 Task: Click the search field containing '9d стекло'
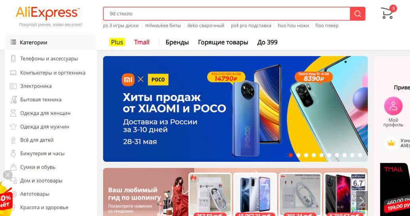click(x=226, y=13)
